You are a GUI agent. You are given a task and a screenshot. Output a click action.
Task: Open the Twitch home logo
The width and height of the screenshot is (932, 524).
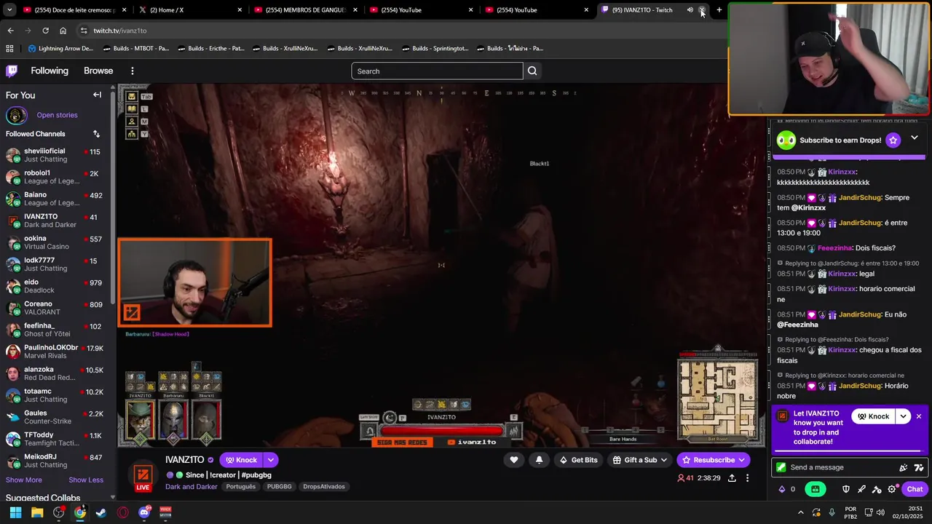[x=12, y=71]
